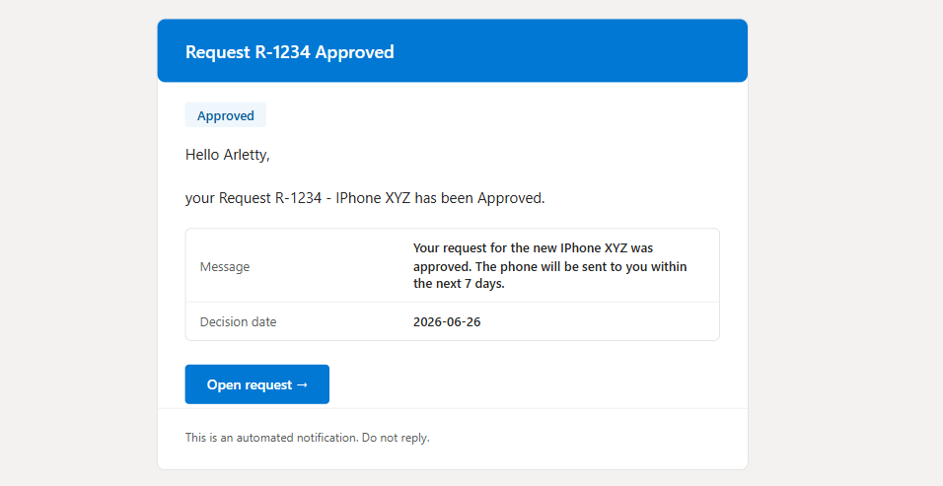
Task: Click the Open request button
Action: 256,384
